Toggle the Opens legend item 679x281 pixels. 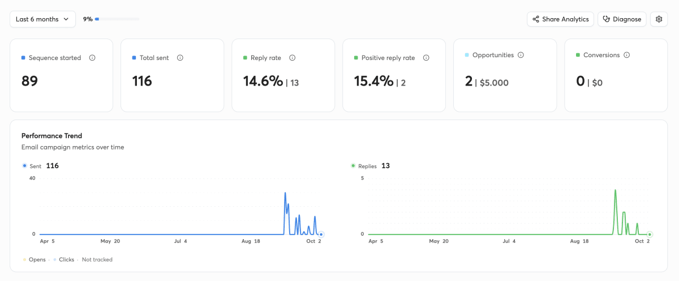[34, 259]
